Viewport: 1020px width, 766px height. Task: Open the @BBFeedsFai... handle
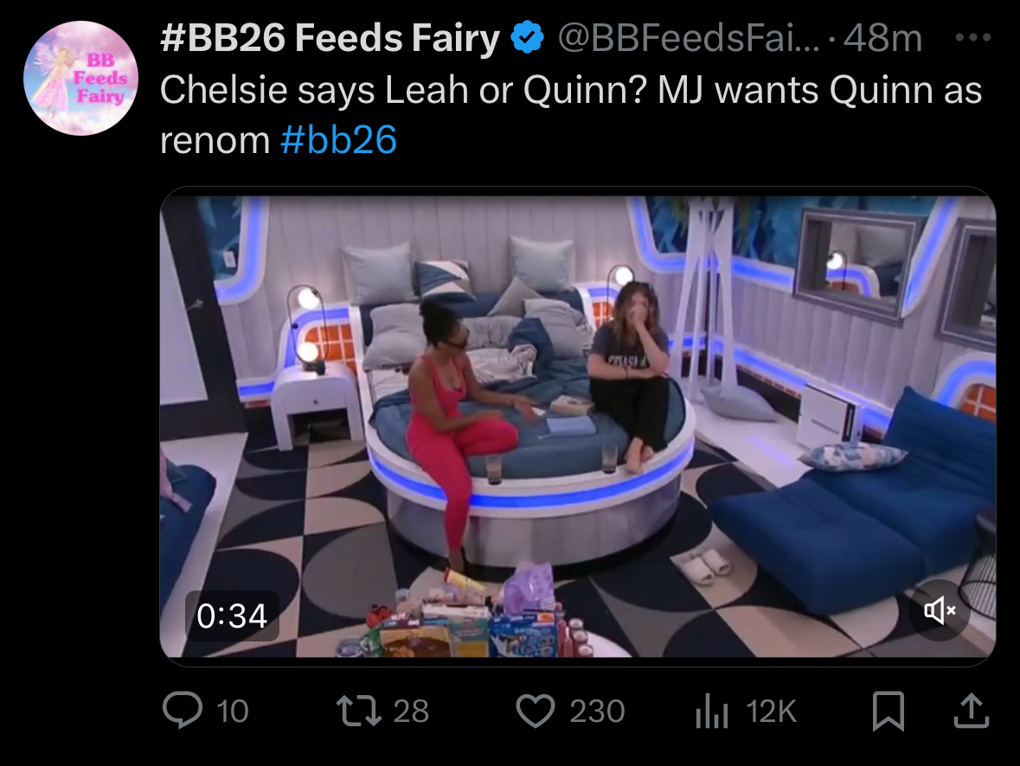coord(690,38)
